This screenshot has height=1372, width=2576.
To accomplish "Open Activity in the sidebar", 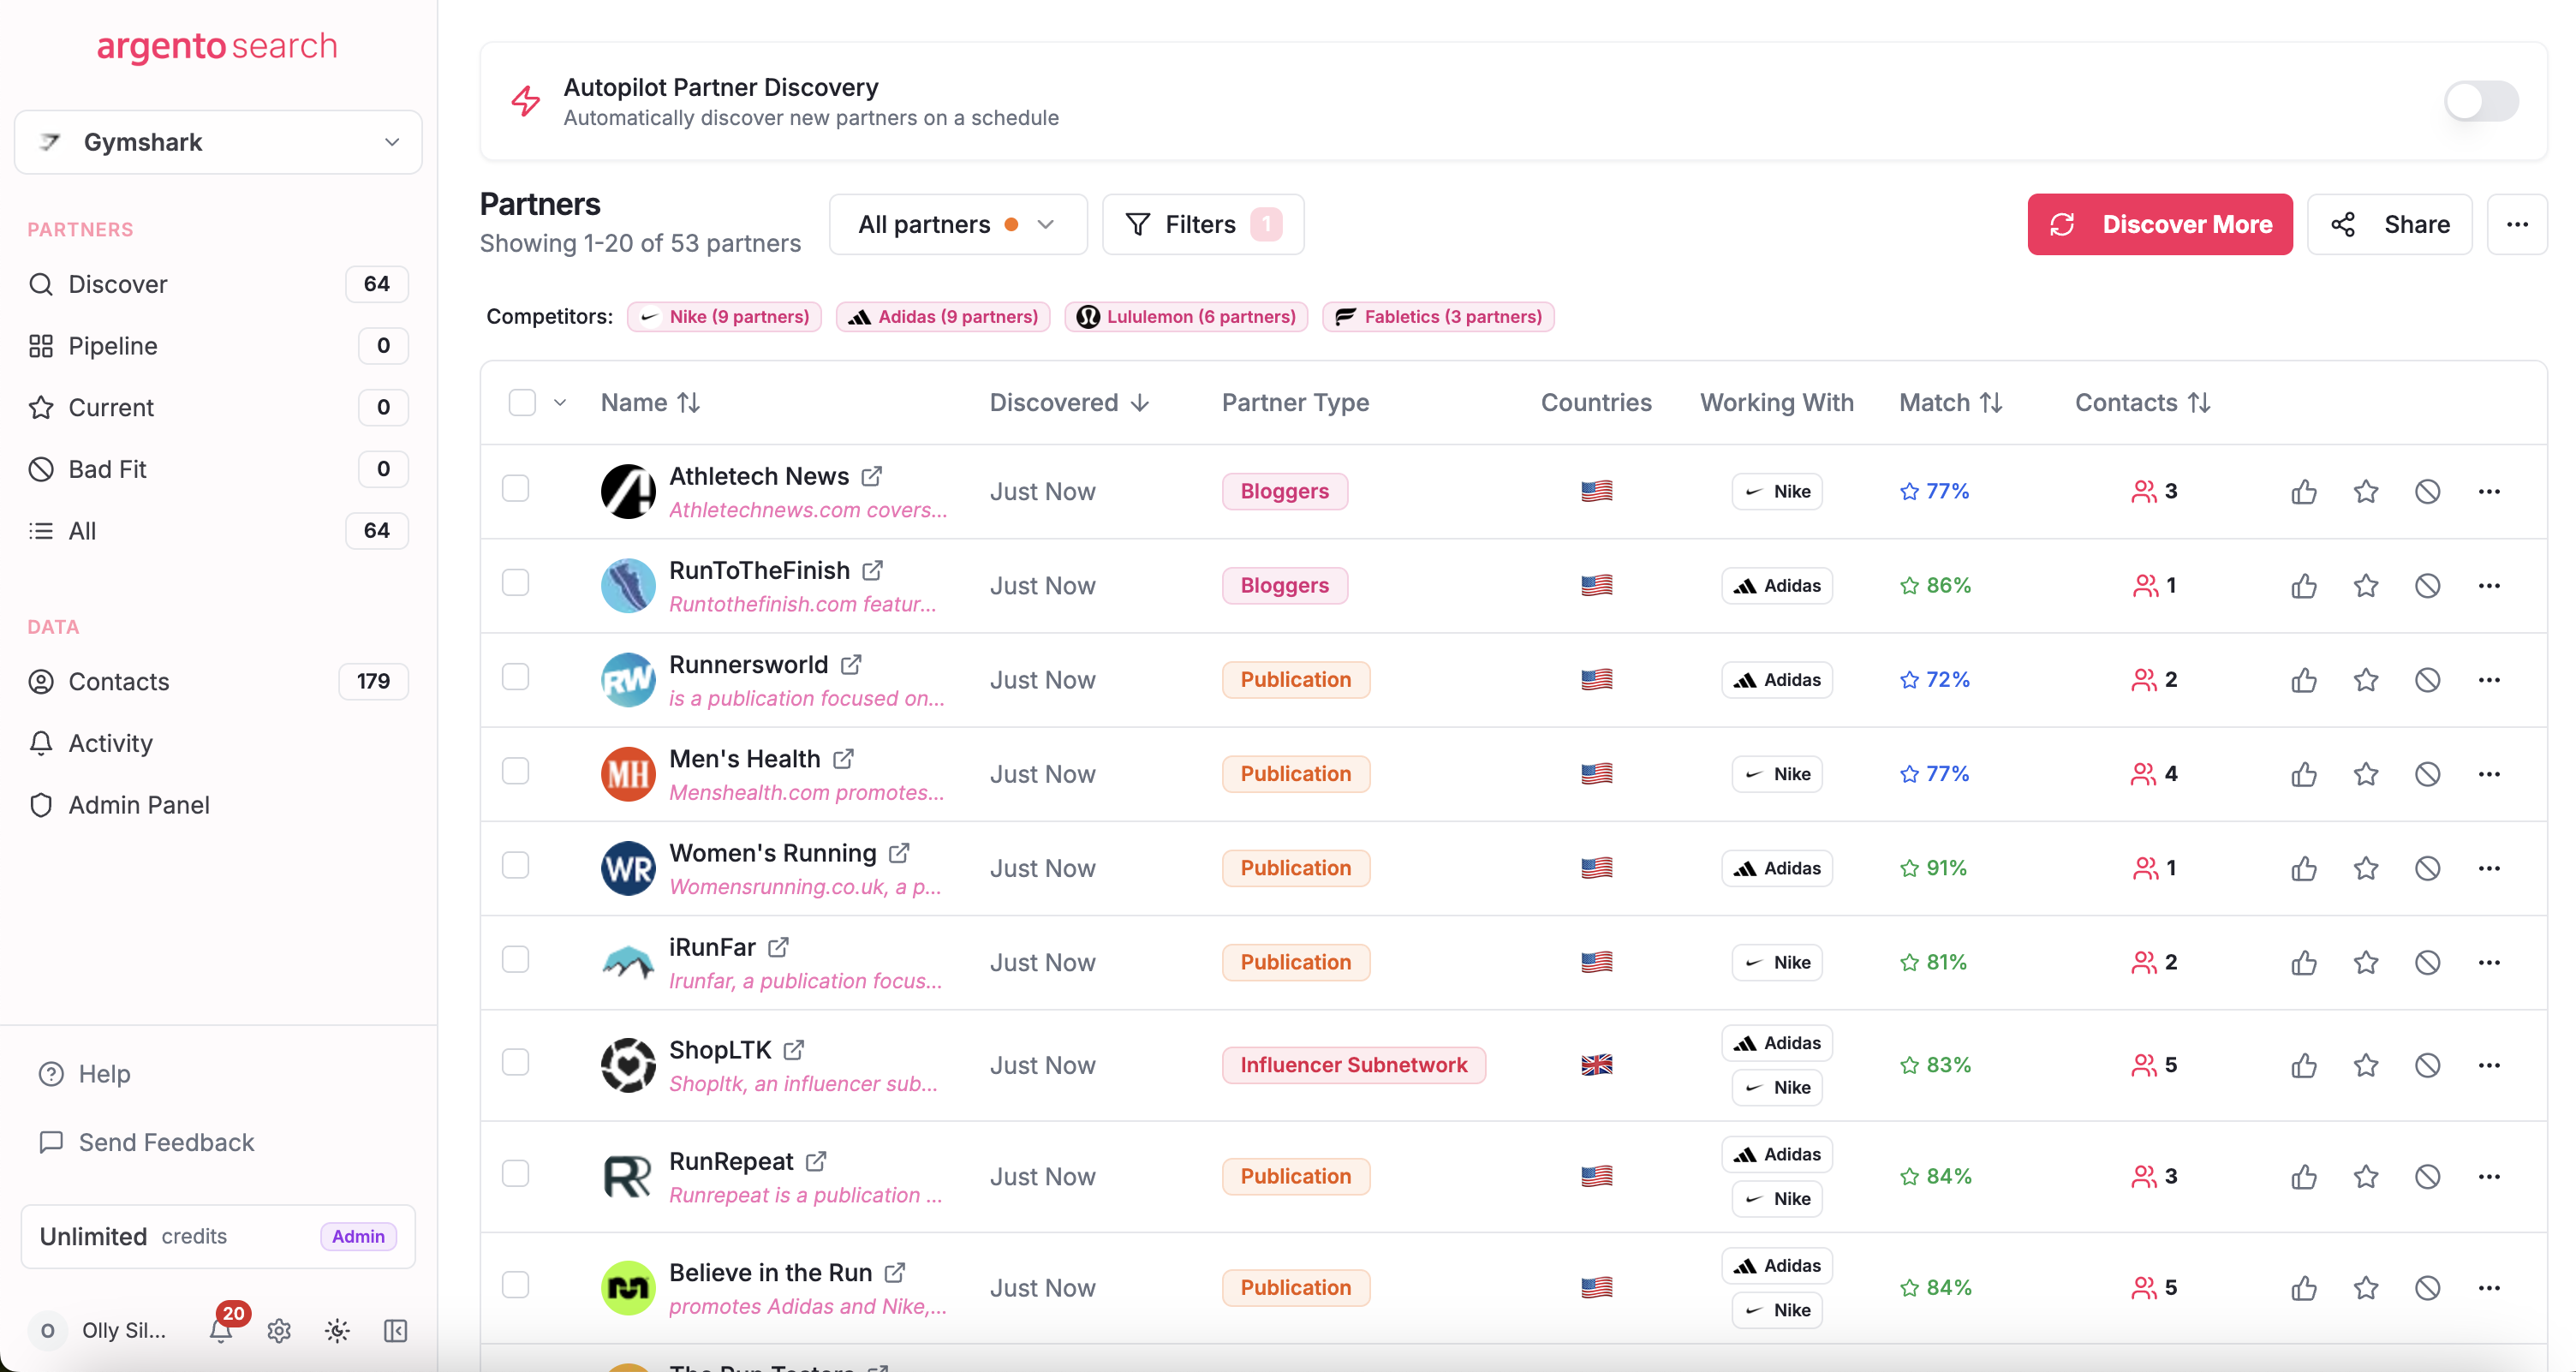I will [218, 743].
